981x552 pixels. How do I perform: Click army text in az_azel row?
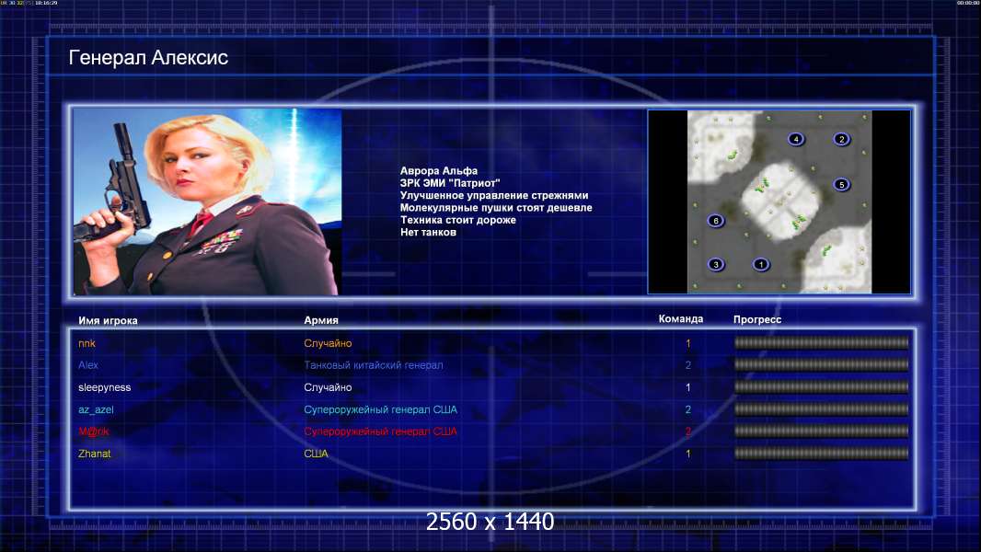[x=380, y=409]
